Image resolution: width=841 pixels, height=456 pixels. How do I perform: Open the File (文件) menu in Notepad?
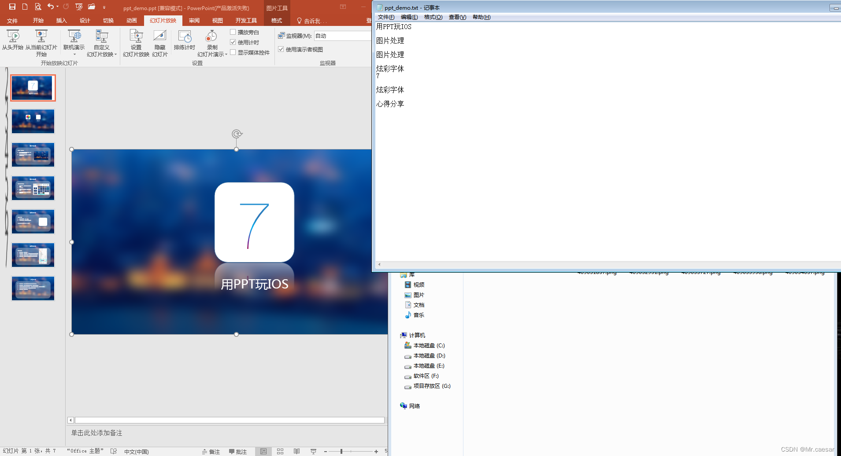[x=386, y=17]
